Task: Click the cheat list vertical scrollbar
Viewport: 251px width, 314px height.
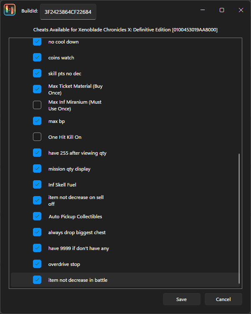Action: tap(239, 218)
